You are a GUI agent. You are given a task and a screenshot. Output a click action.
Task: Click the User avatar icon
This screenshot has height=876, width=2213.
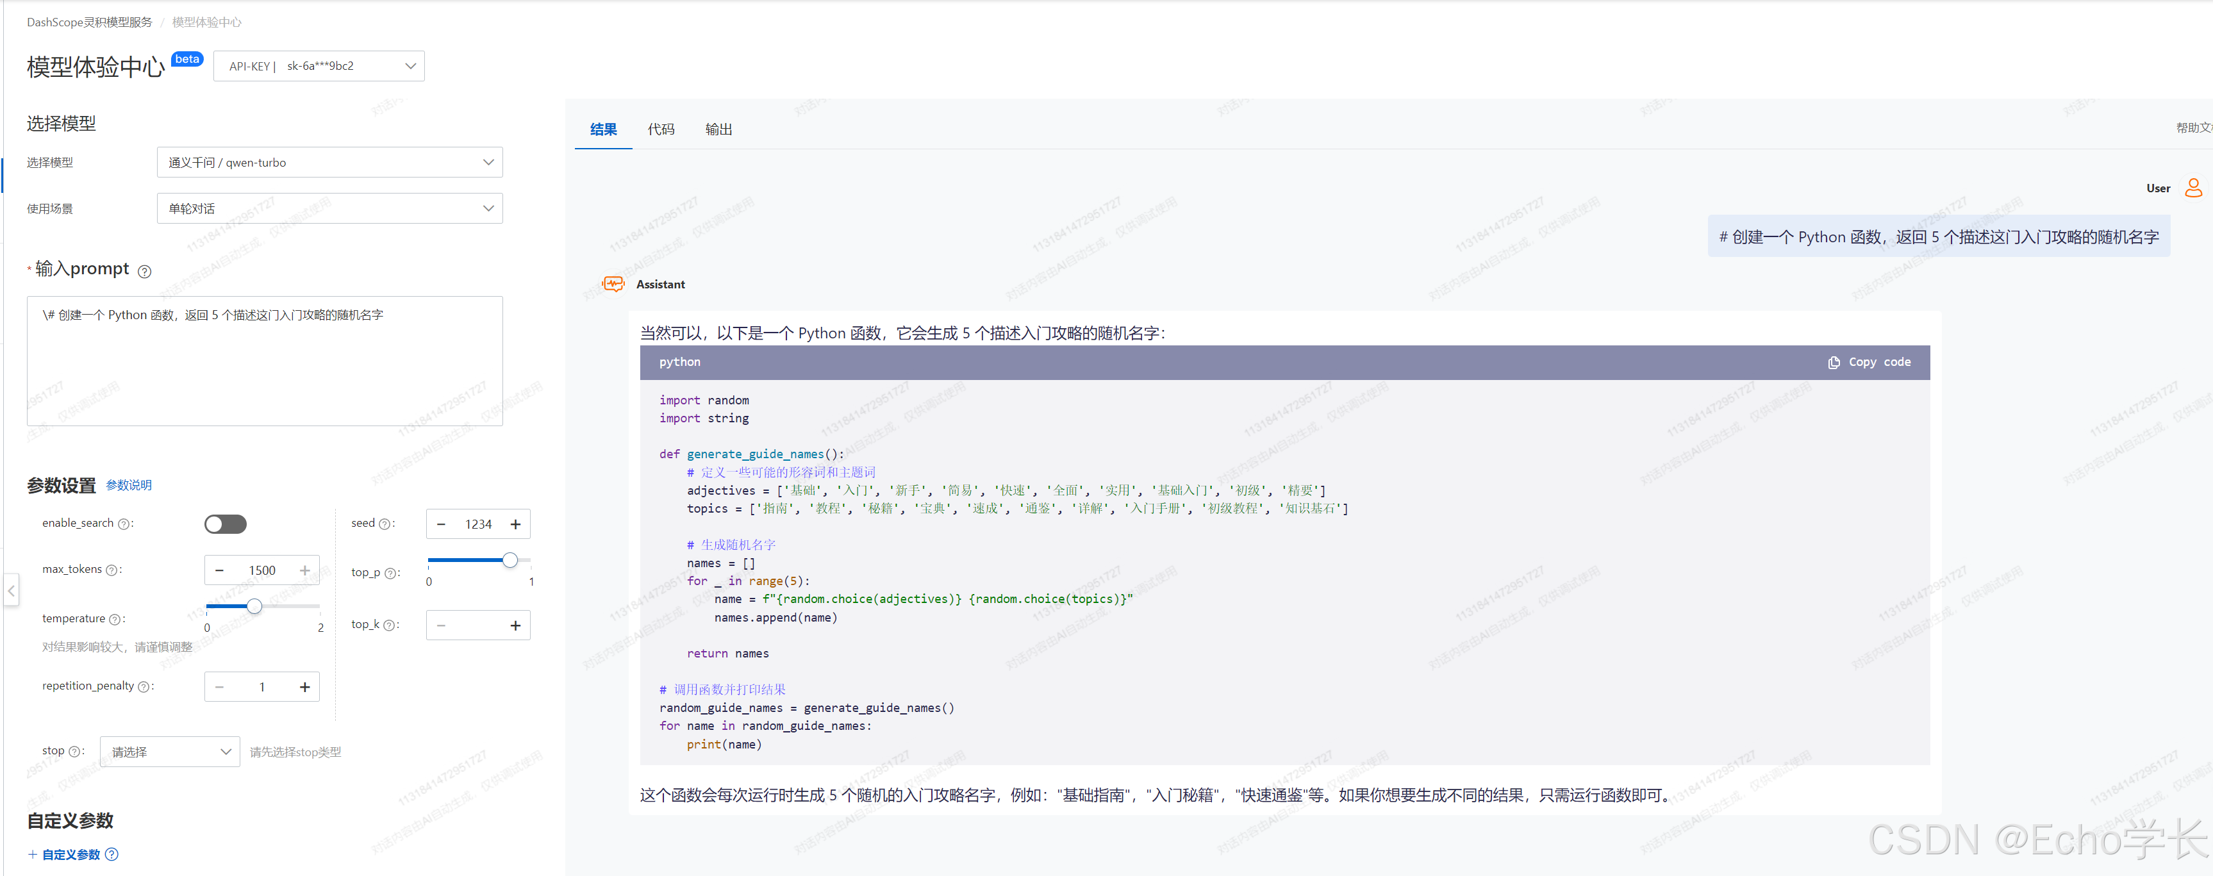pos(2193,188)
